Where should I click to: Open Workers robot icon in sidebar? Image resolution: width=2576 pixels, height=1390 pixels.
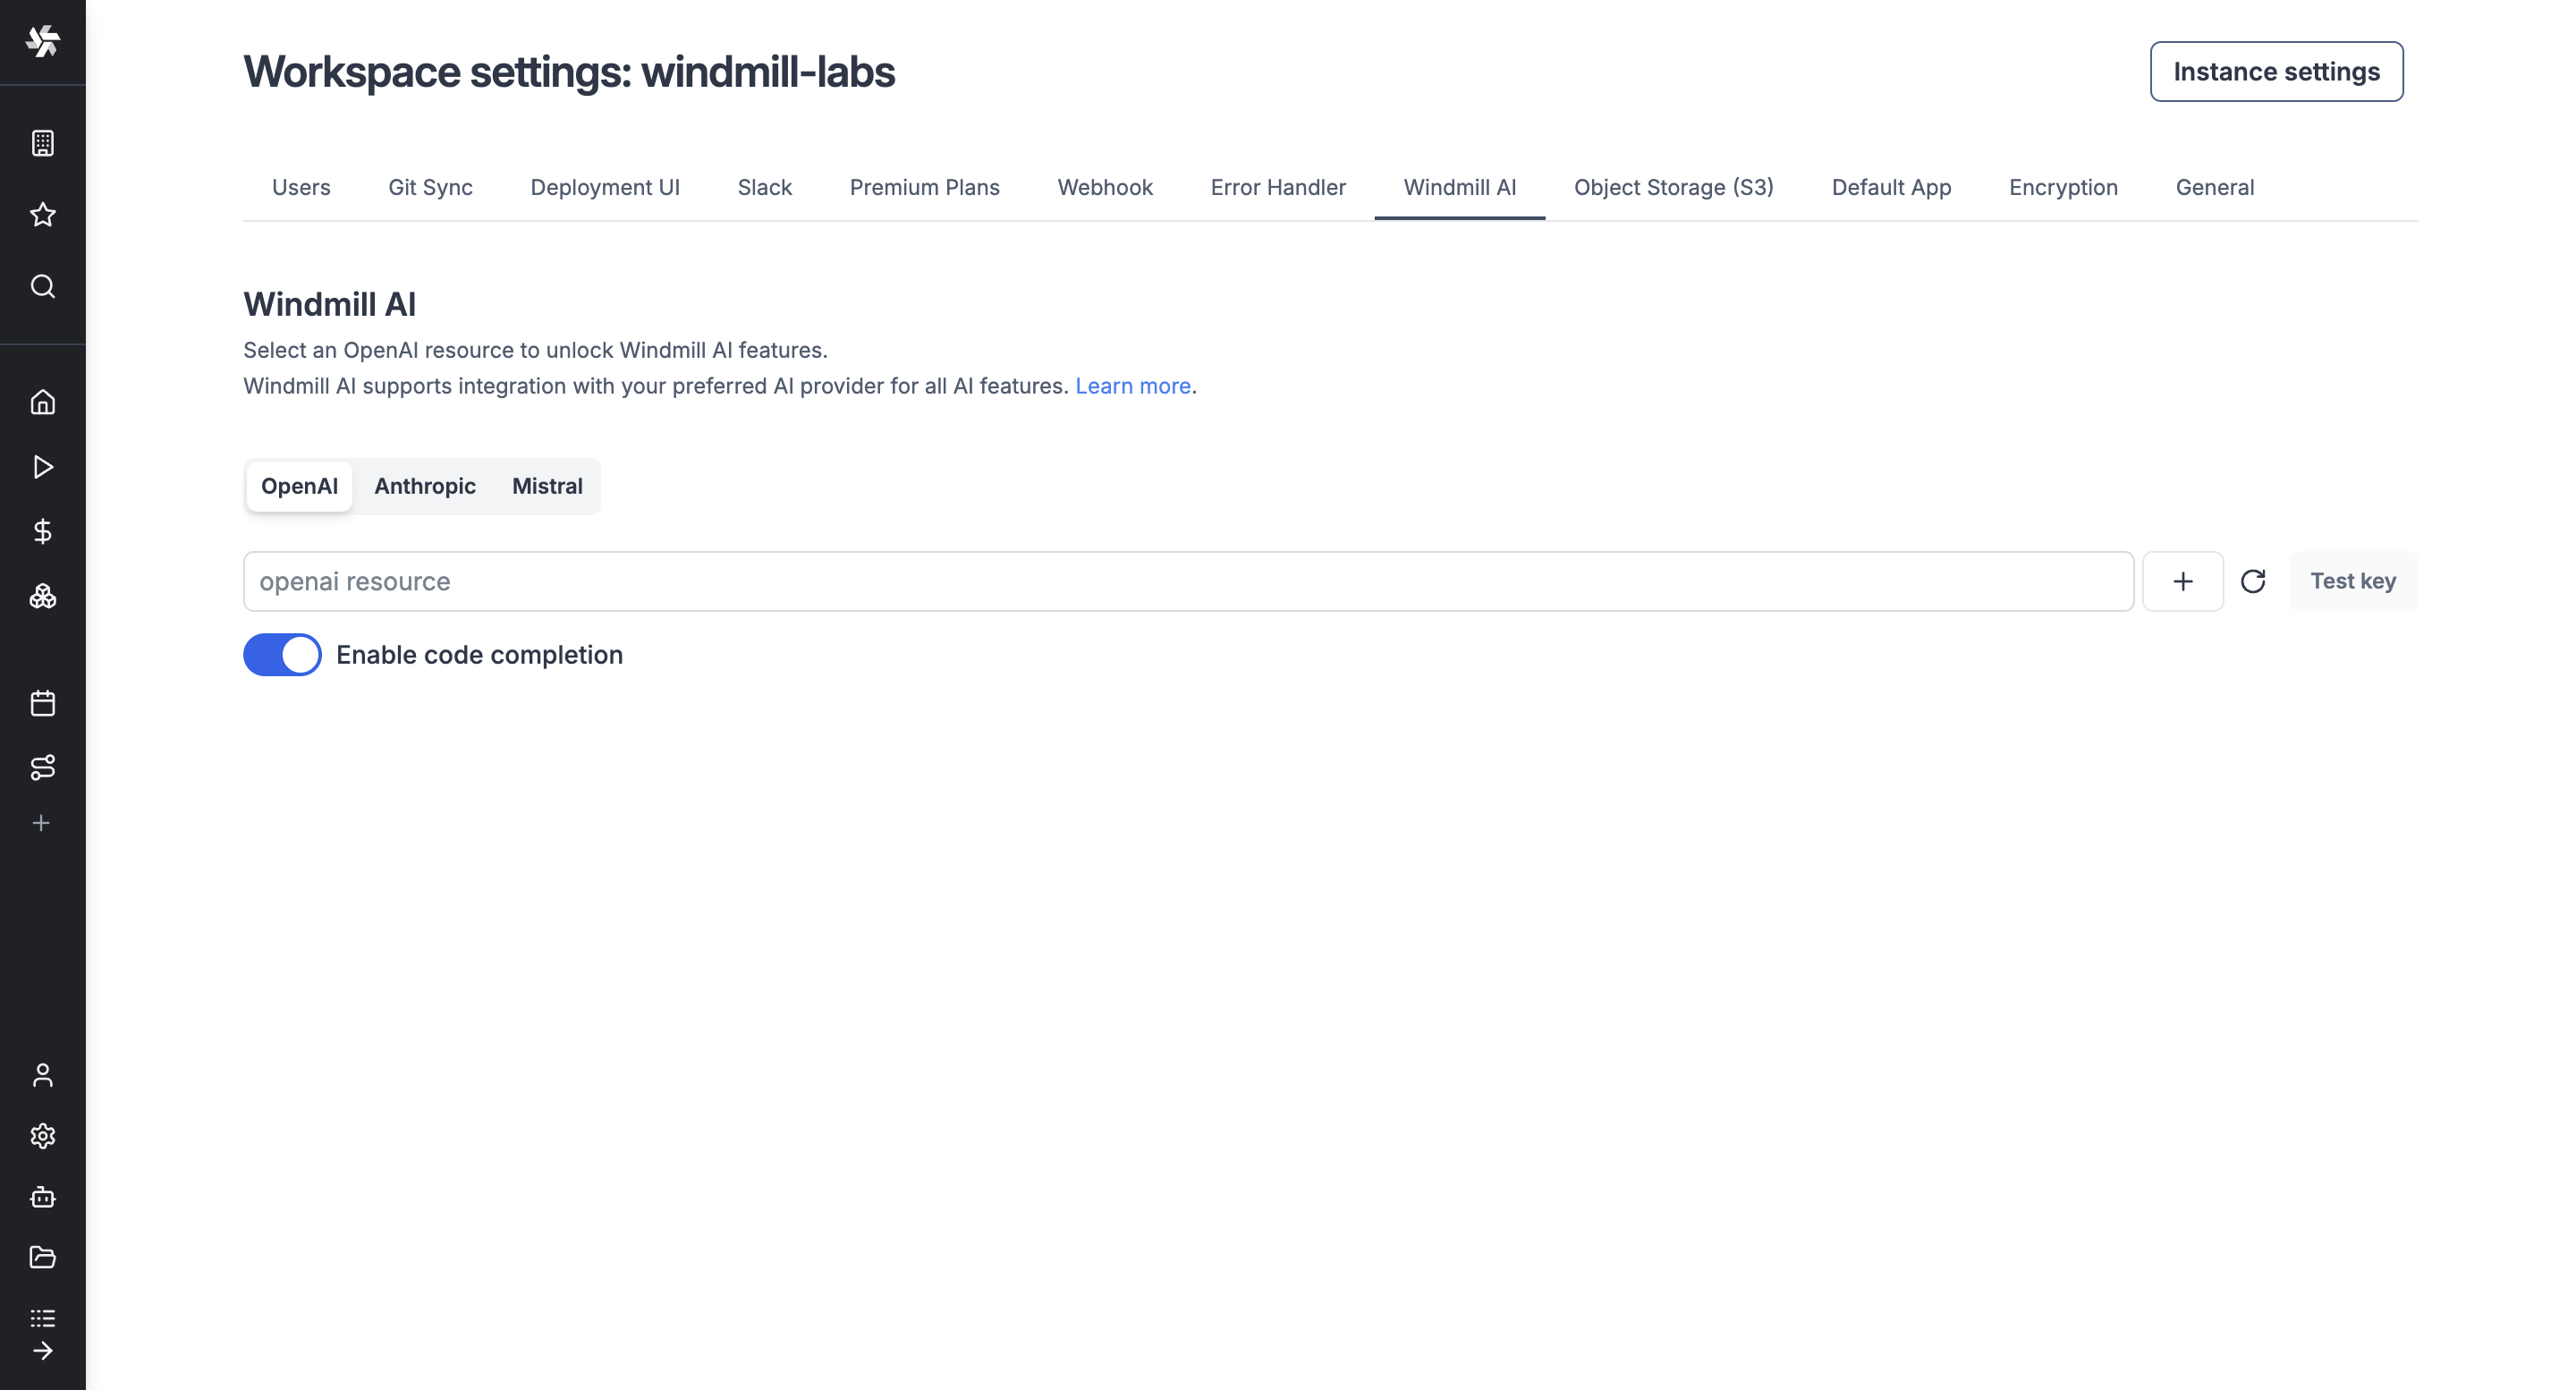pos(42,1197)
